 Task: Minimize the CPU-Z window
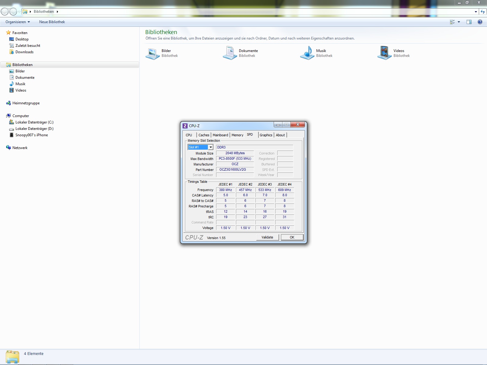pyautogui.click(x=278, y=125)
